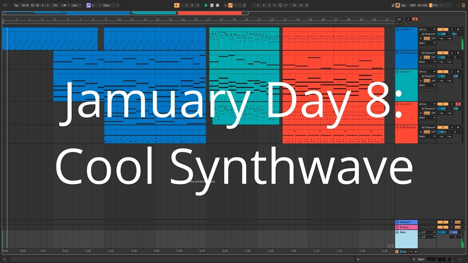Image resolution: width=468 pixels, height=263 pixels.
Task: Toggle the Punch-Out switch icon
Action: pyautogui.click(x=286, y=5)
